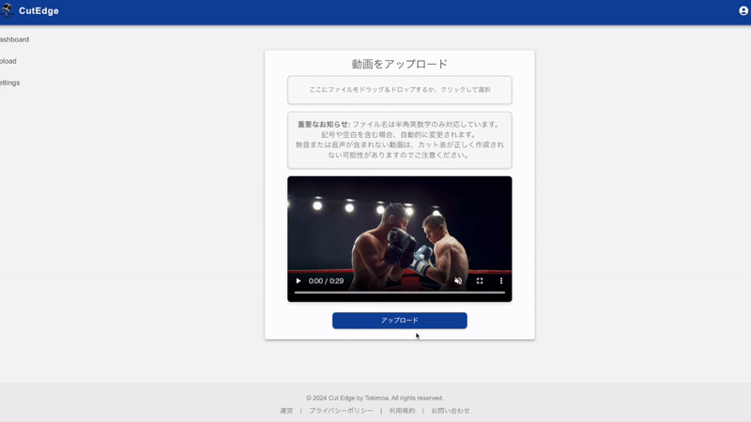
Task: Click the video progress seek bar
Action: [399, 294]
